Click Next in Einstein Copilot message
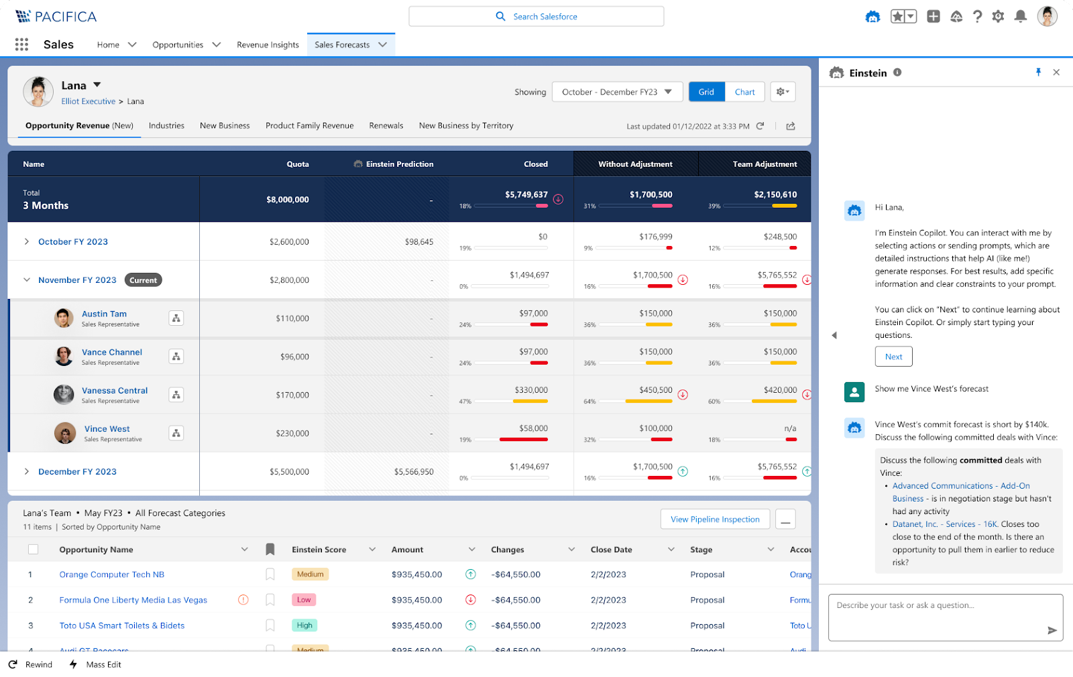1073x677 pixels. [x=893, y=357]
